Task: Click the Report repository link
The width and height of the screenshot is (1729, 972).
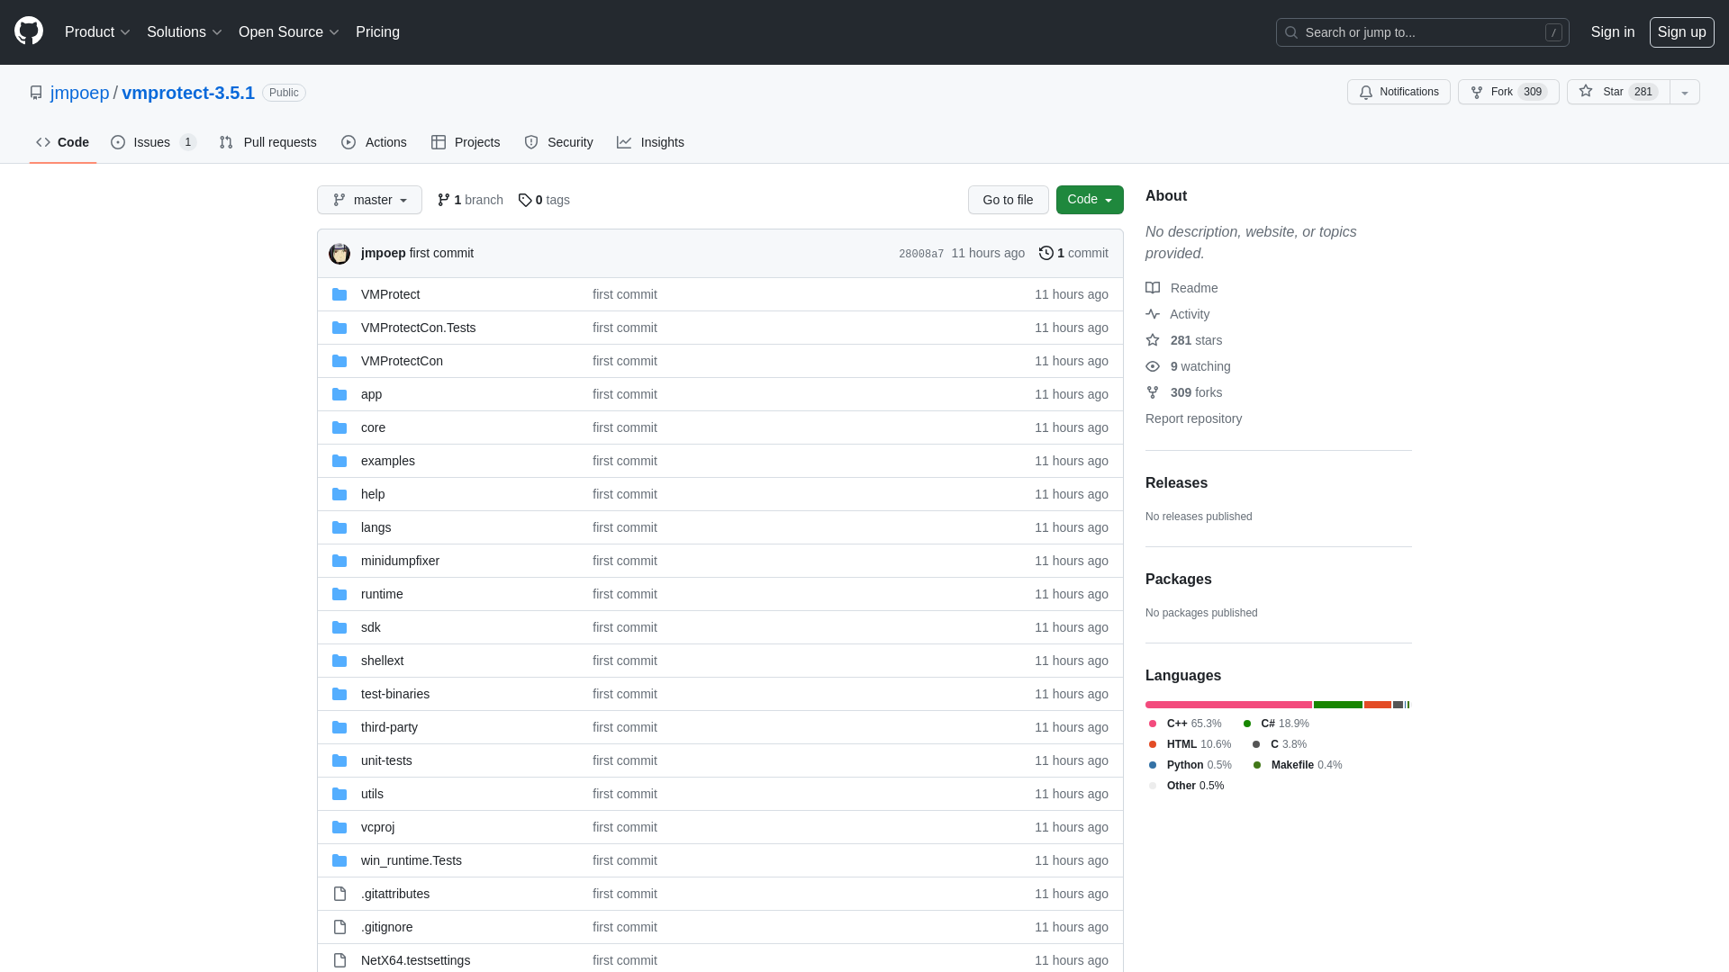Action: (1193, 418)
